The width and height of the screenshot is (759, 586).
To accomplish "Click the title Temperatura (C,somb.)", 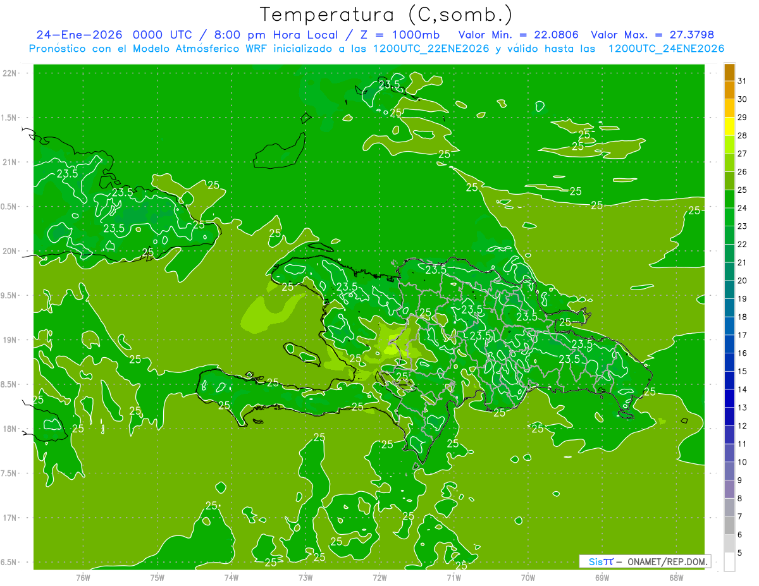I will coord(386,15).
